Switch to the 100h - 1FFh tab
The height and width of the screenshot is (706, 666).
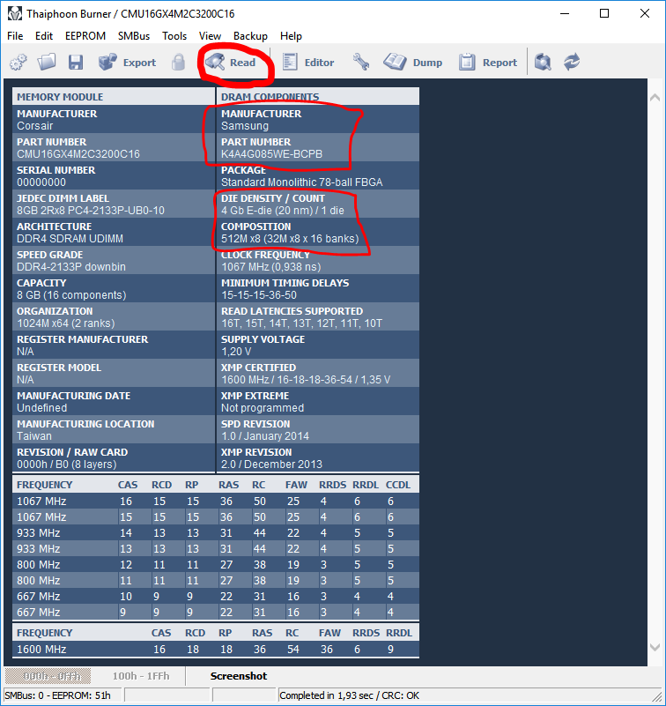141,676
